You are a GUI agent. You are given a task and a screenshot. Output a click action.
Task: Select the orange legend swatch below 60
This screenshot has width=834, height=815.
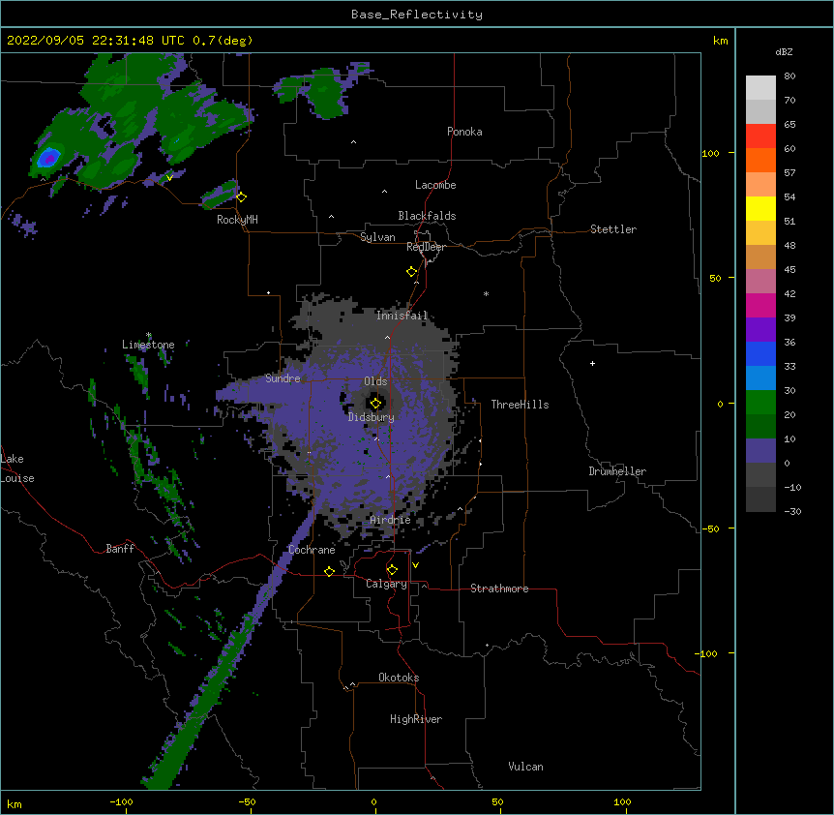760,160
